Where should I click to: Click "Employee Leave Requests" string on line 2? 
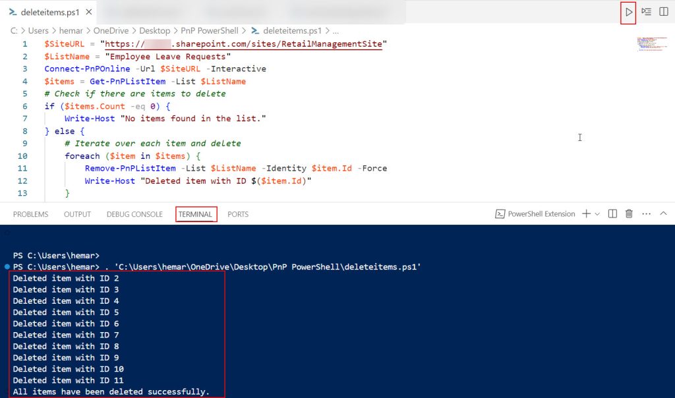coord(168,57)
